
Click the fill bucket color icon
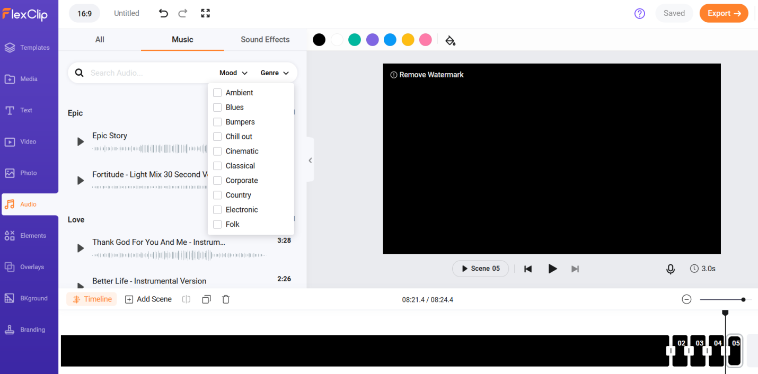[x=450, y=40]
